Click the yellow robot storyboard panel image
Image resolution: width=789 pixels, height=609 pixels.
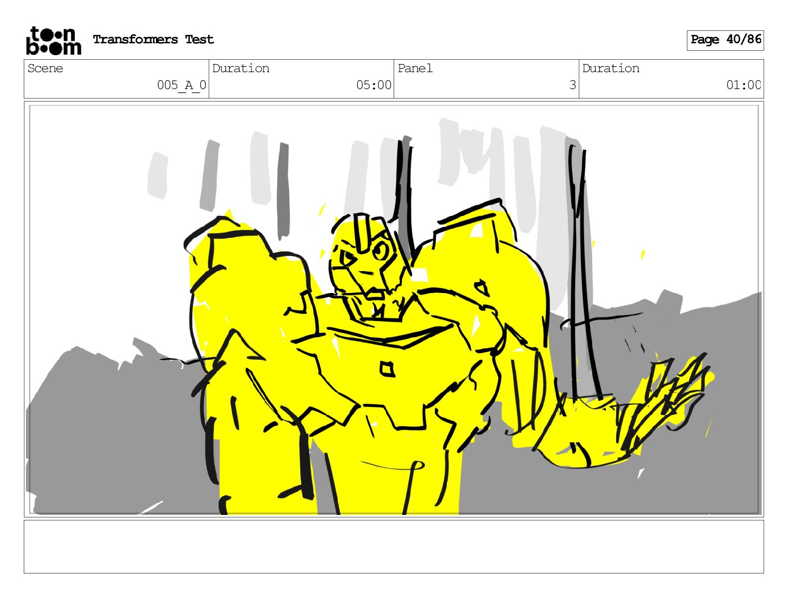point(394,309)
